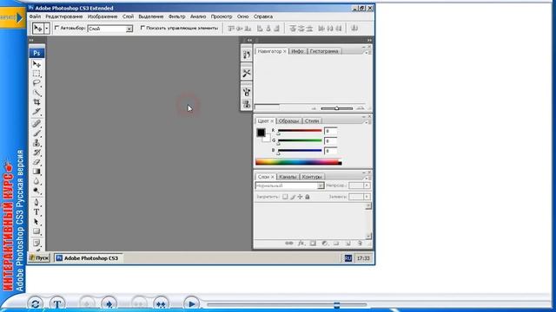Select the Dodge tool
Viewport: 556px width, 312px height.
[36, 191]
